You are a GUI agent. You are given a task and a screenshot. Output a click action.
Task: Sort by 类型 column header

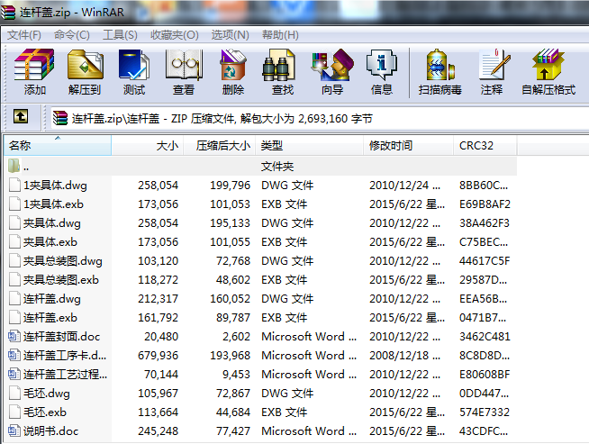310,145
